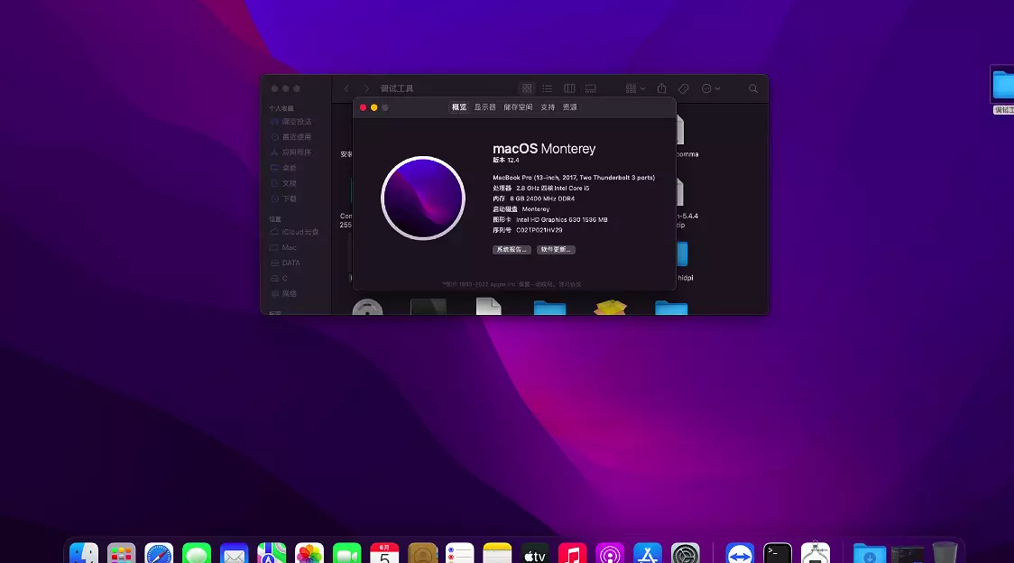This screenshot has width=1014, height=563.
Task: Open the 许可协议 link in footer
Action: (569, 284)
